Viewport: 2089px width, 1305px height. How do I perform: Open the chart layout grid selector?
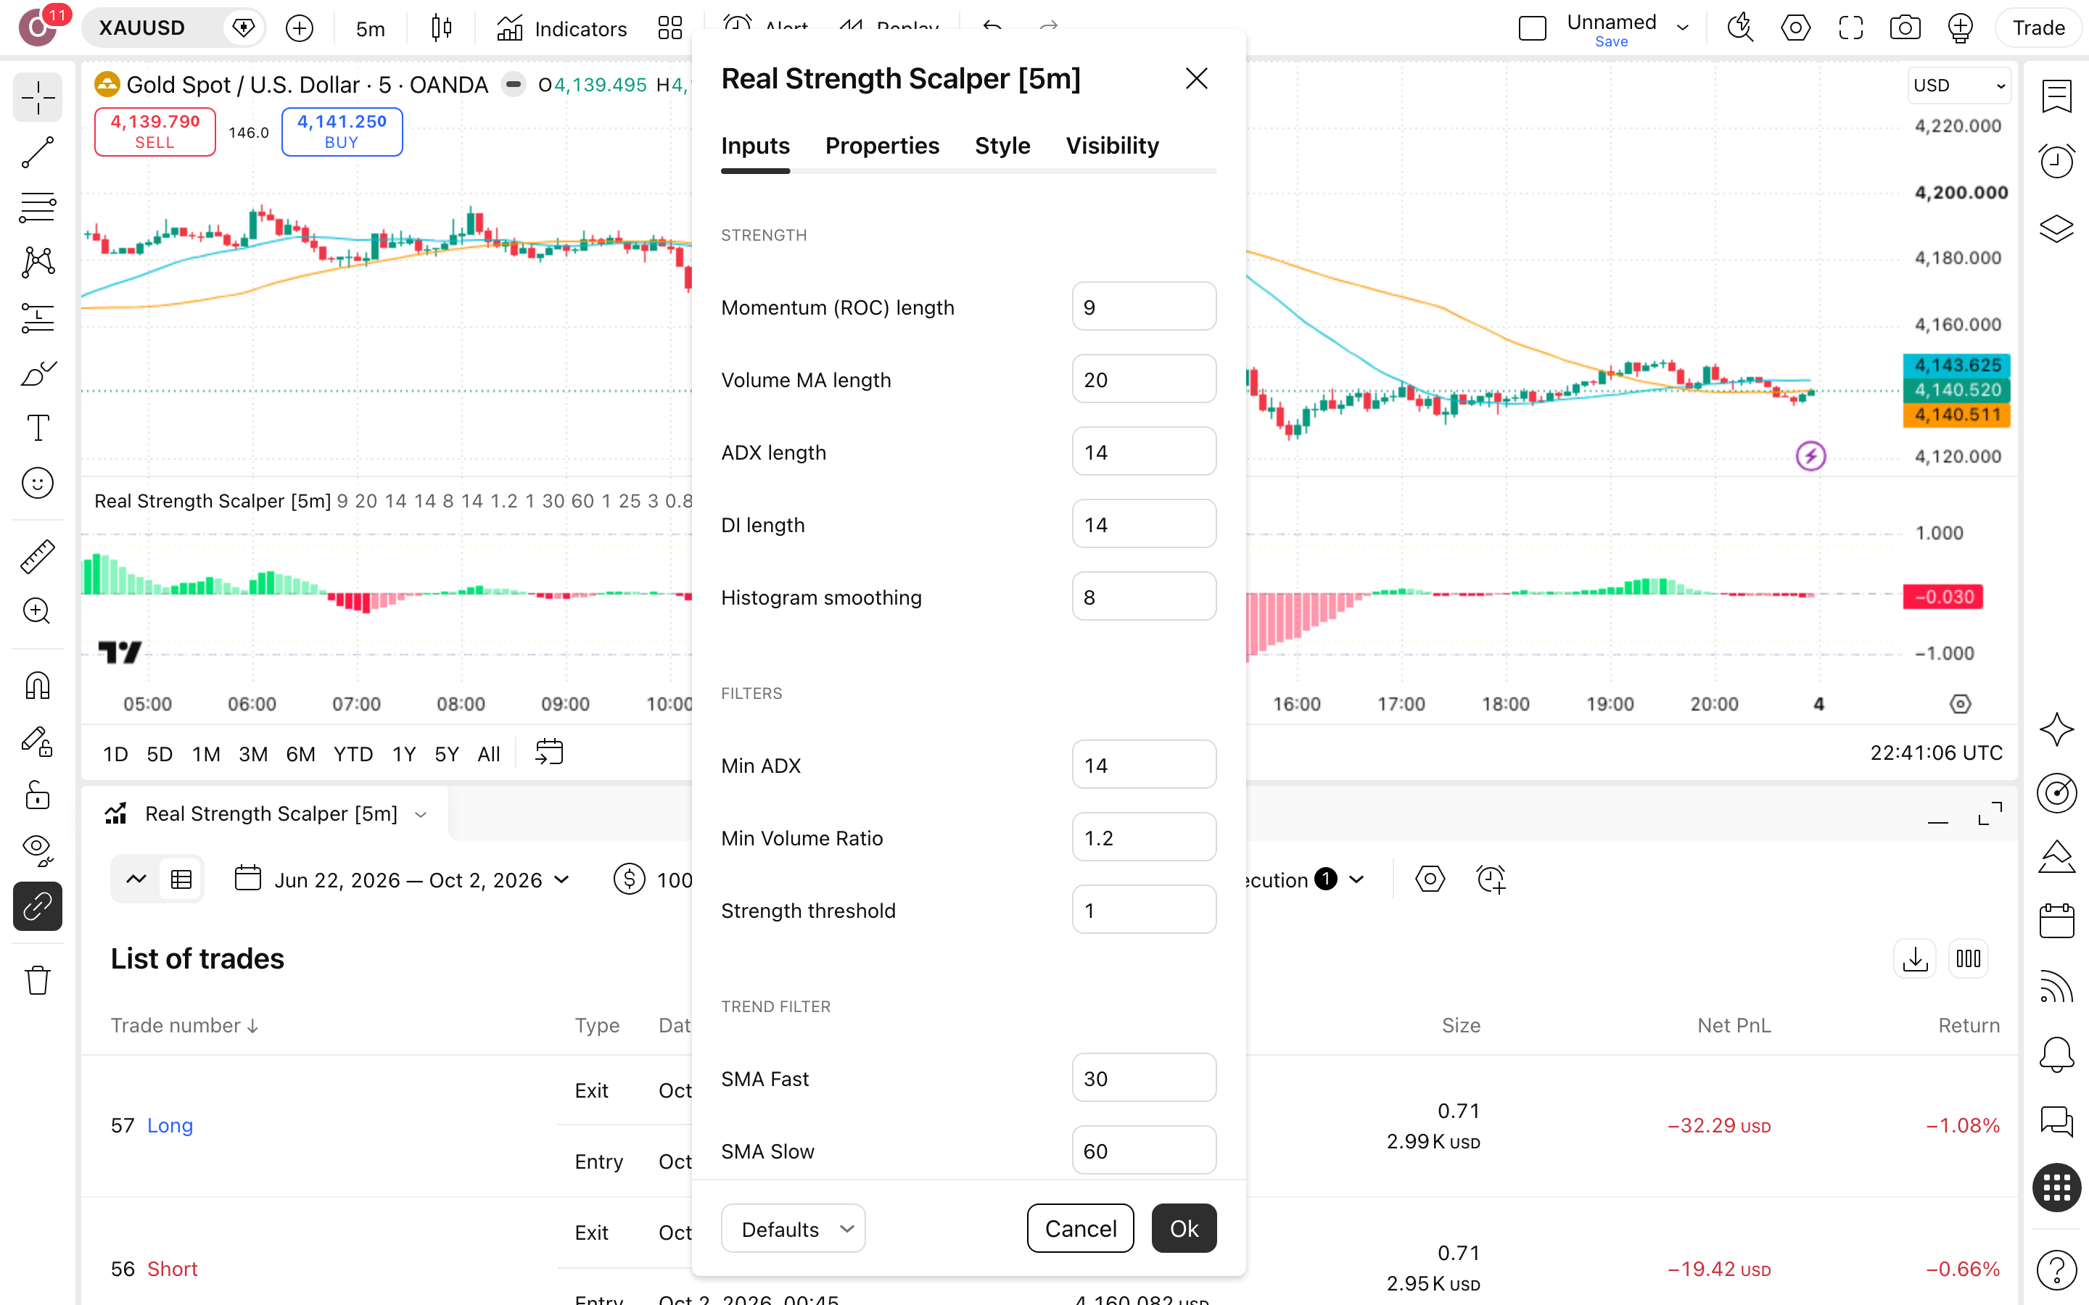coord(670,28)
